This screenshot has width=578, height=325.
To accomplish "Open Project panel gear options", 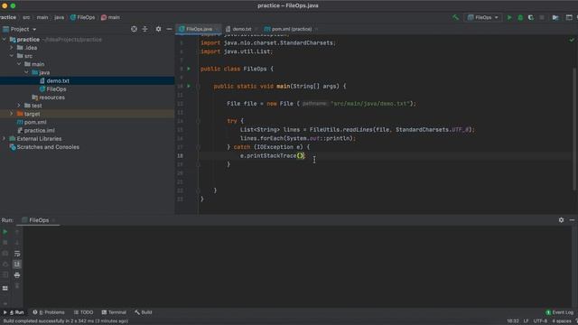I will pos(158,29).
